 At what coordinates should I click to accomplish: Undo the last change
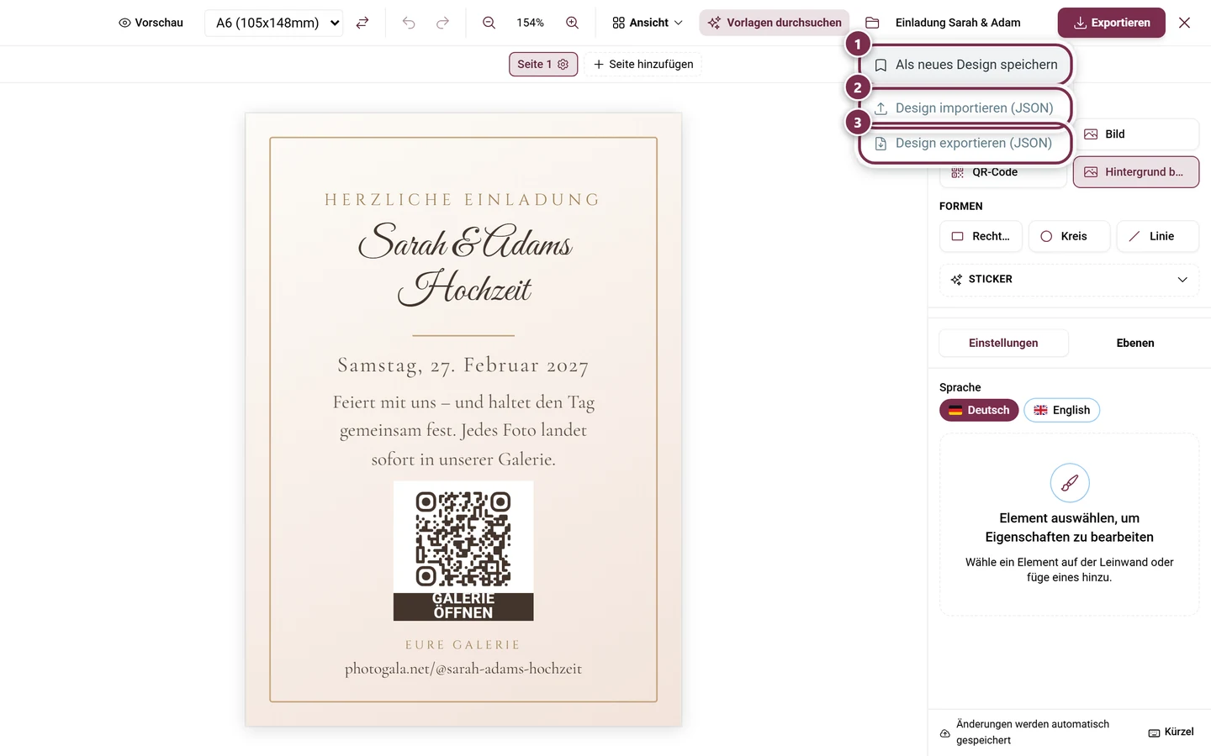click(x=409, y=23)
